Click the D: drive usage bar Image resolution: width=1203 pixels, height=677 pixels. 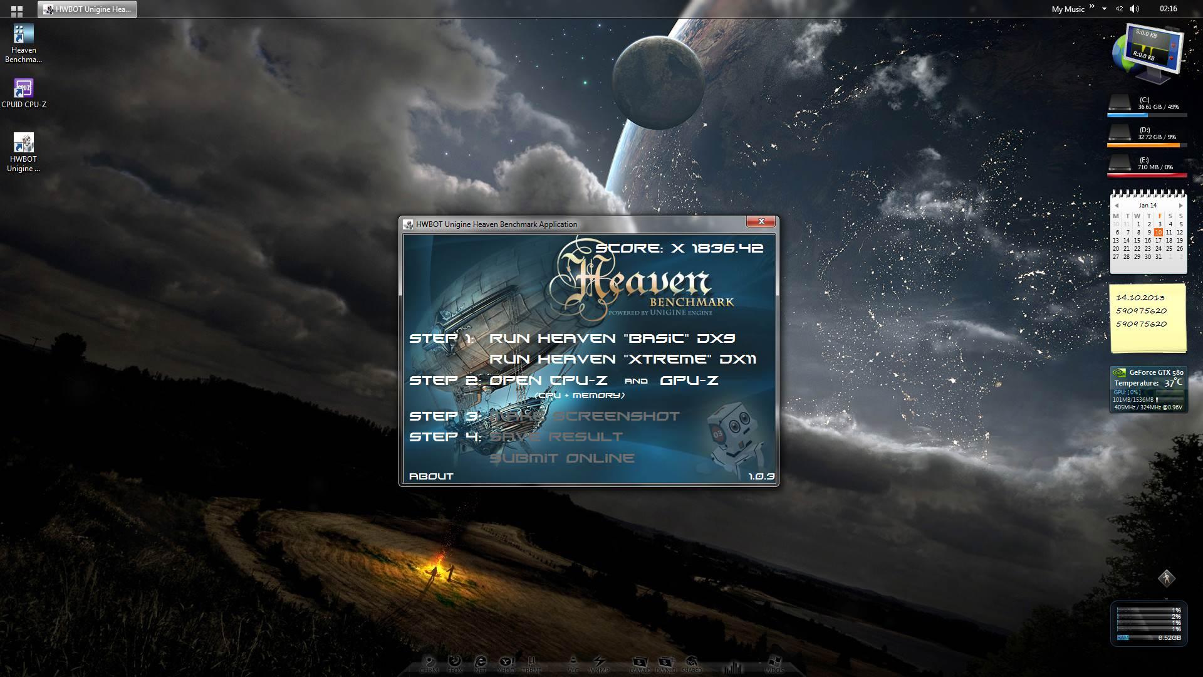pyautogui.click(x=1147, y=145)
